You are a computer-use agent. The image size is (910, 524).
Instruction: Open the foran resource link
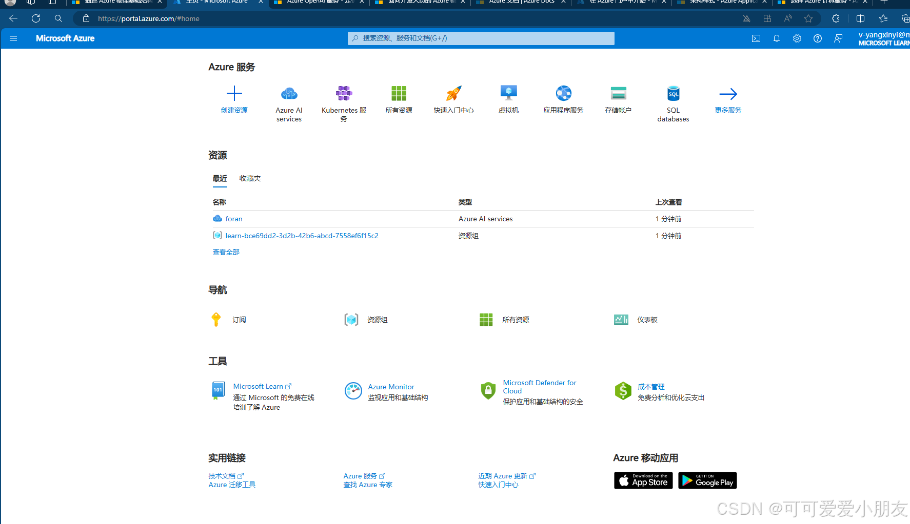pos(234,219)
